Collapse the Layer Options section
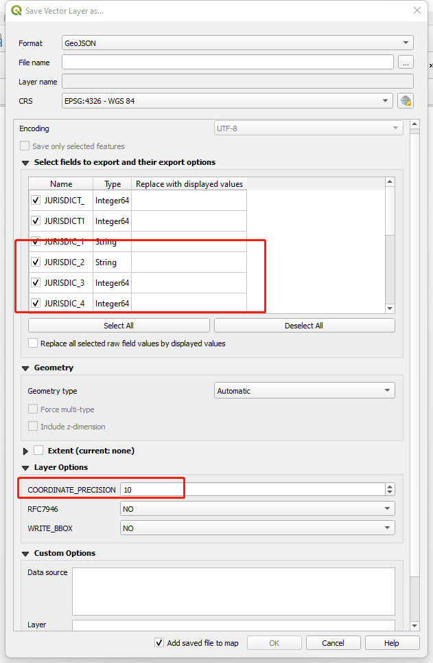This screenshot has width=433, height=663. (26, 468)
